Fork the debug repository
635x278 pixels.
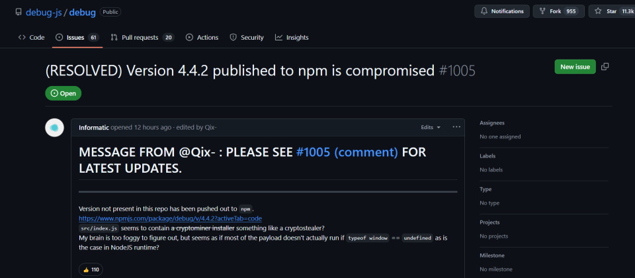tap(558, 11)
